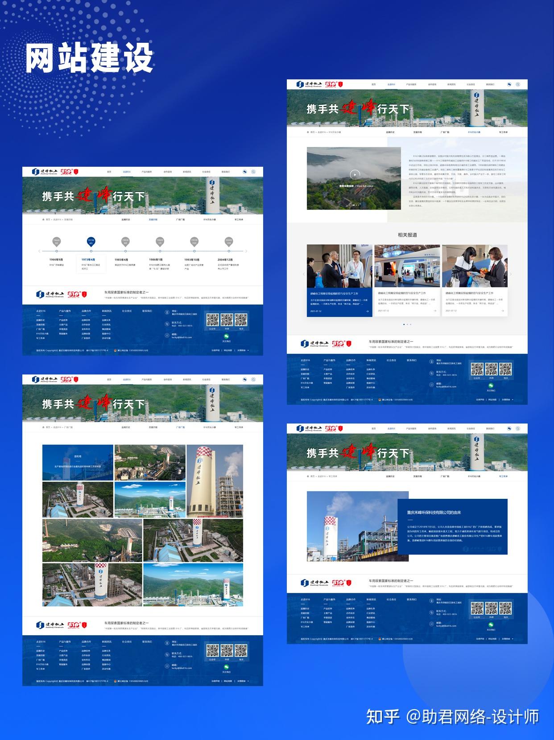Open 产品与服务 in the 816文化小镇 page top menu

click(x=411, y=84)
